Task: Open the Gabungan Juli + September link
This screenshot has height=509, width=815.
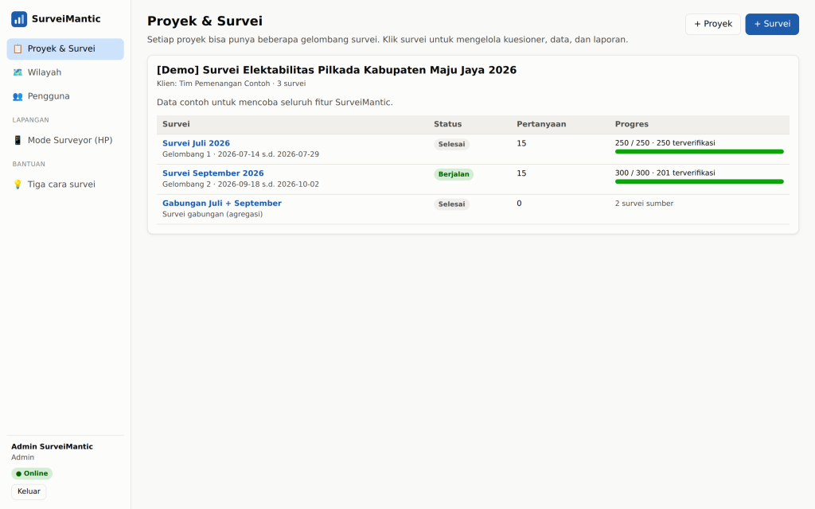Action: (x=222, y=204)
